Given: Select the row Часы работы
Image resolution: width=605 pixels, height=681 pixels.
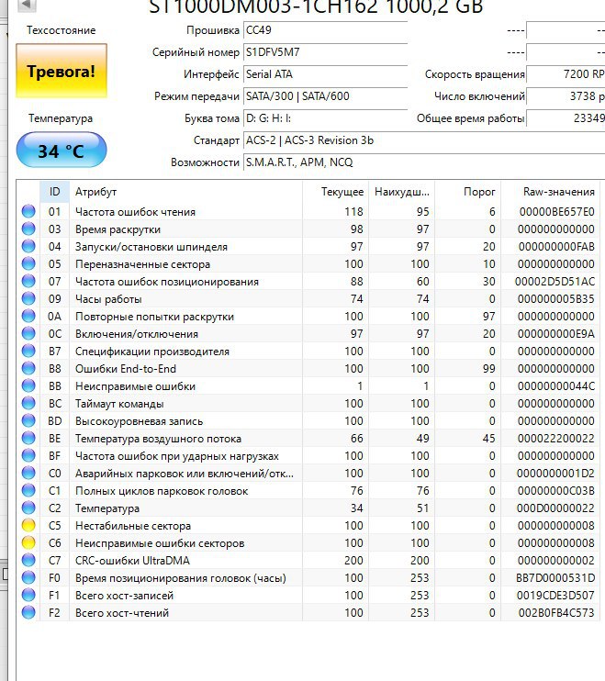Looking at the screenshot, I should point(308,299).
